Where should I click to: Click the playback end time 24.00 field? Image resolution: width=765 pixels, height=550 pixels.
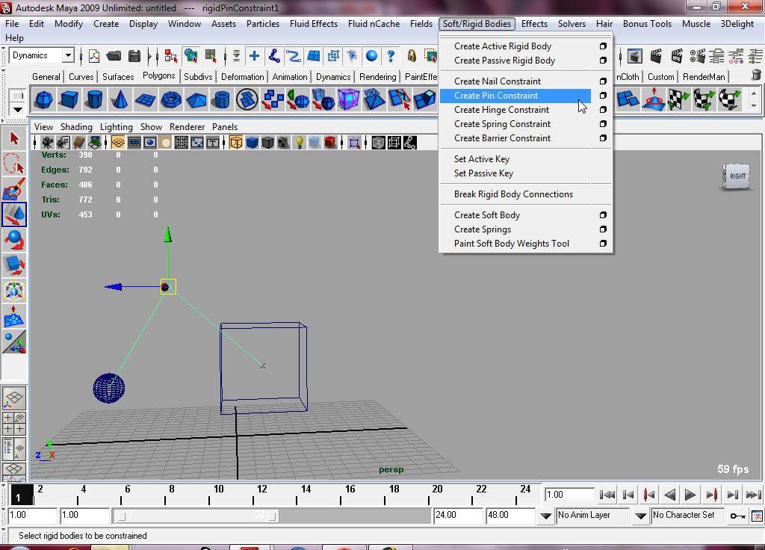pyautogui.click(x=458, y=516)
